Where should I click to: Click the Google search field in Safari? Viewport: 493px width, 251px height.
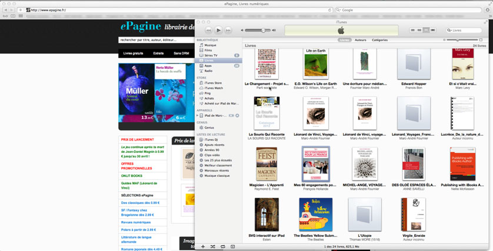click(x=408, y=10)
